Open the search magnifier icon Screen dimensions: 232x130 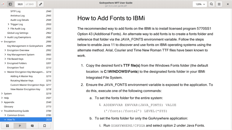[211, 4]
